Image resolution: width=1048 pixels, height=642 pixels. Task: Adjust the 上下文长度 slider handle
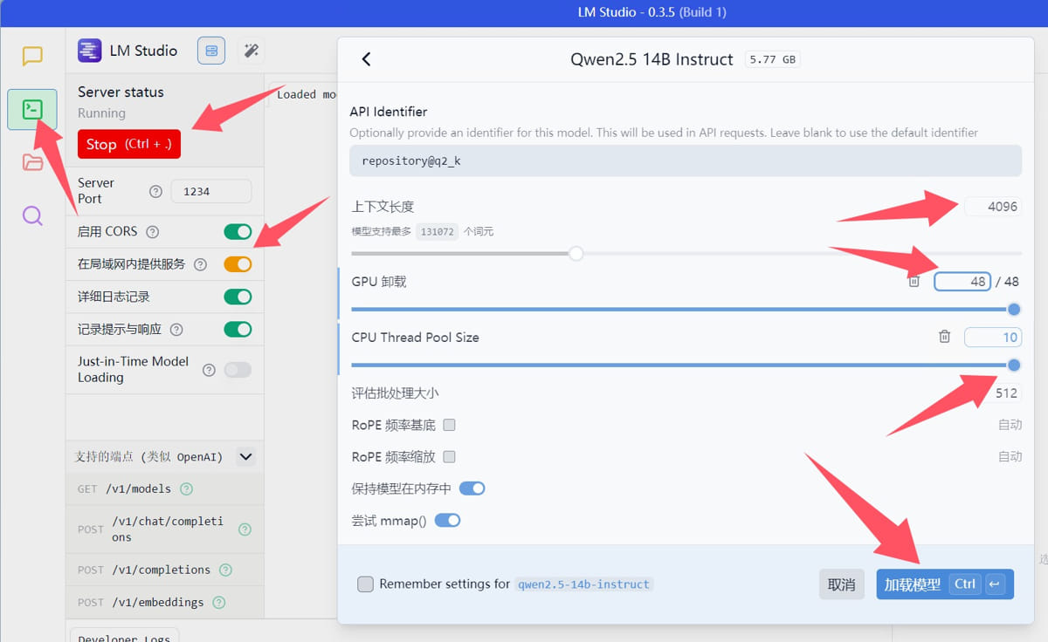576,254
